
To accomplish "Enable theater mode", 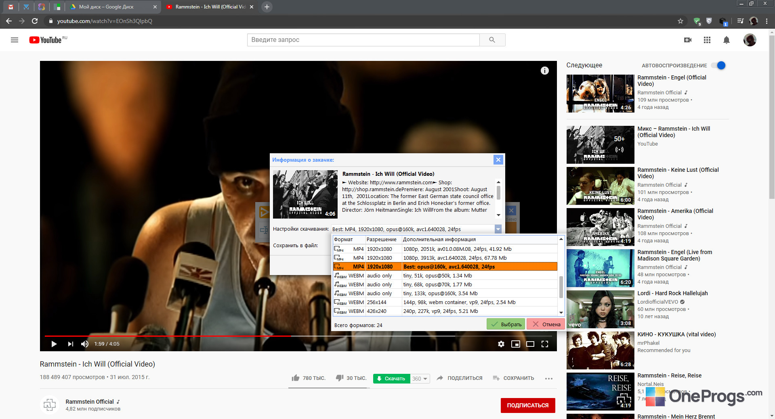I will 530,344.
